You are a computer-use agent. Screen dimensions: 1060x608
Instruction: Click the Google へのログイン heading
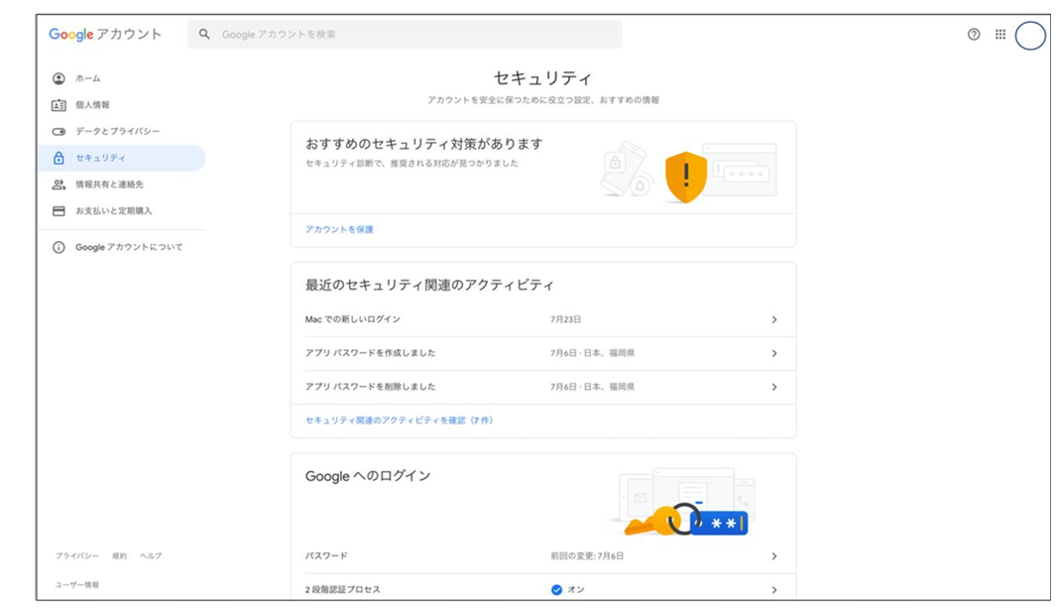(368, 476)
